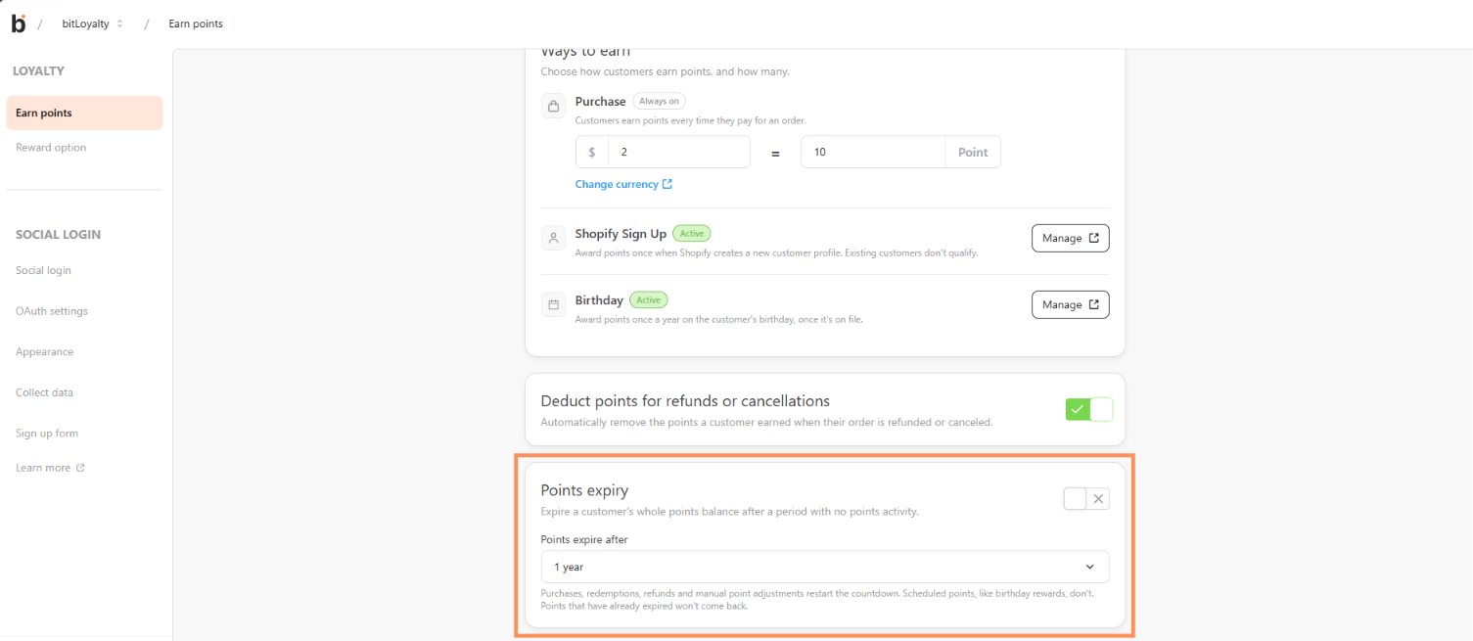Click the SOCIAL LOGIN section header
This screenshot has width=1473, height=641.
58,235
